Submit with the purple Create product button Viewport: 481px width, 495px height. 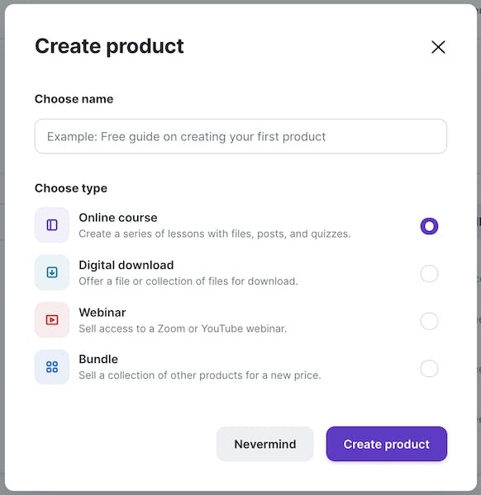click(x=387, y=444)
